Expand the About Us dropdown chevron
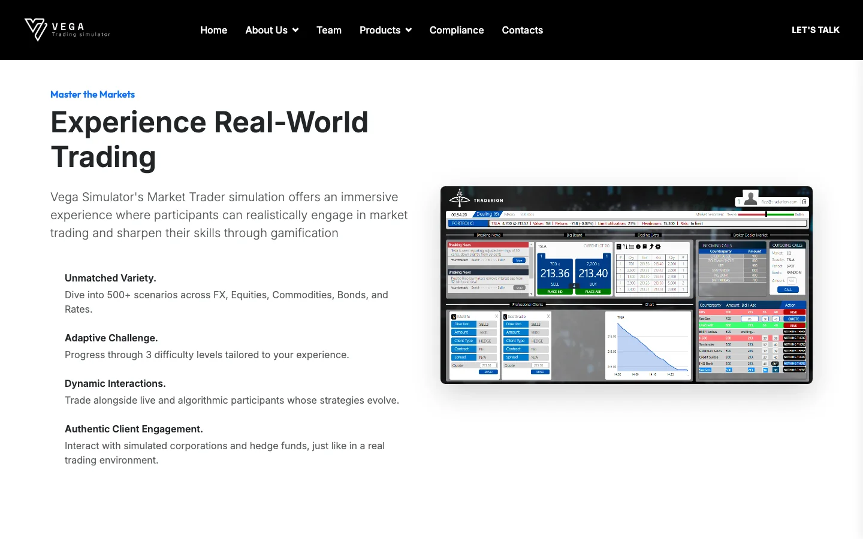Viewport: 863px width, 539px height. point(295,30)
